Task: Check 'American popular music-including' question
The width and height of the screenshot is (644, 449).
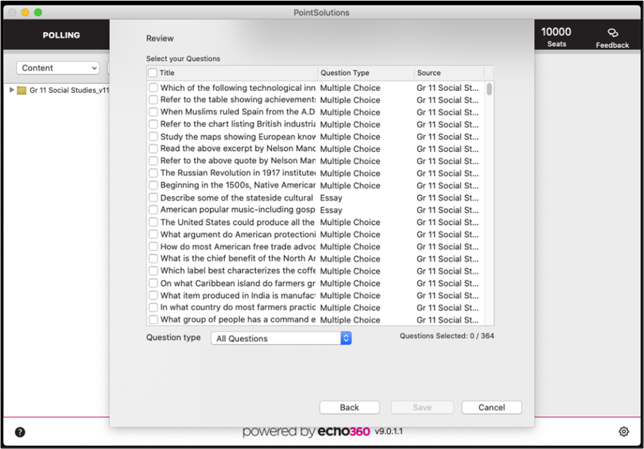Action: [153, 210]
